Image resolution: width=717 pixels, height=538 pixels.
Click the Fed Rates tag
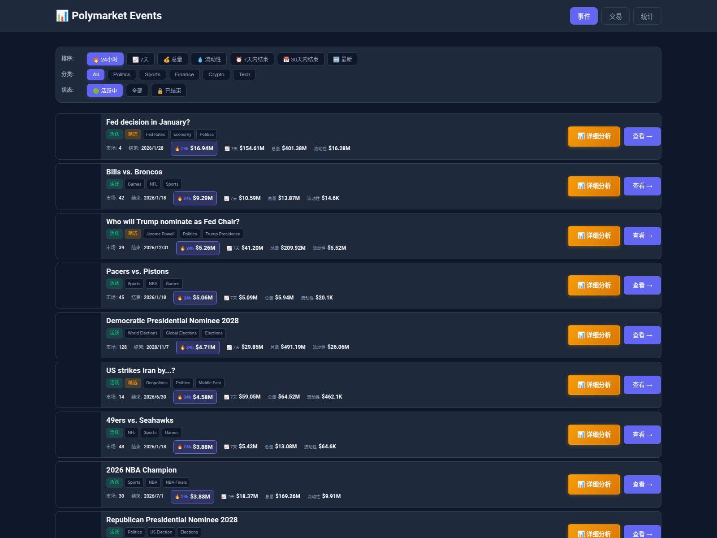click(x=155, y=134)
